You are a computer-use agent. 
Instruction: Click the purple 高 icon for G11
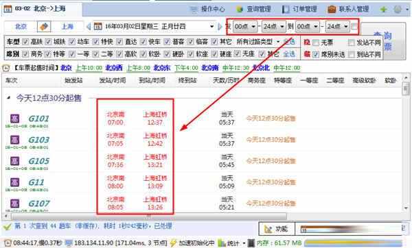tap(14, 182)
